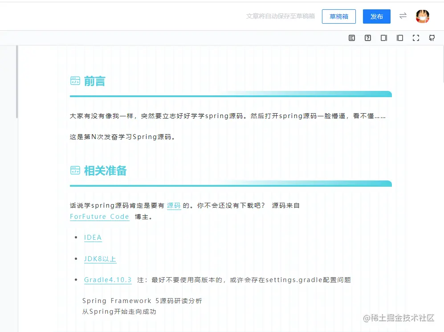Open the user avatar menu

[423, 16]
